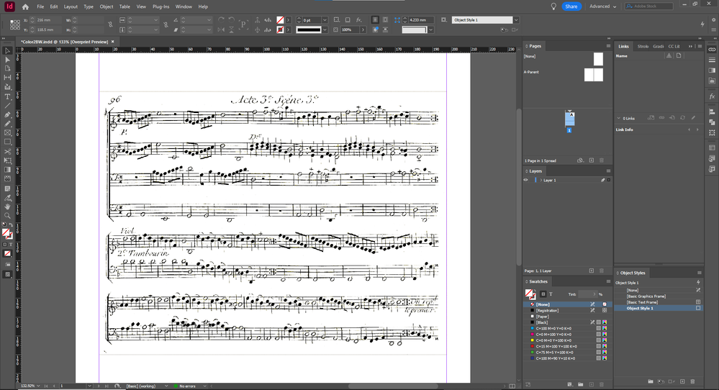
Task: Open Object Style 1 dropdown
Action: coord(516,20)
